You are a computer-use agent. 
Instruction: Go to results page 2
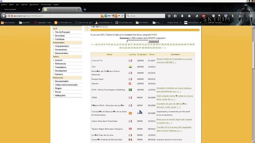click(98, 44)
